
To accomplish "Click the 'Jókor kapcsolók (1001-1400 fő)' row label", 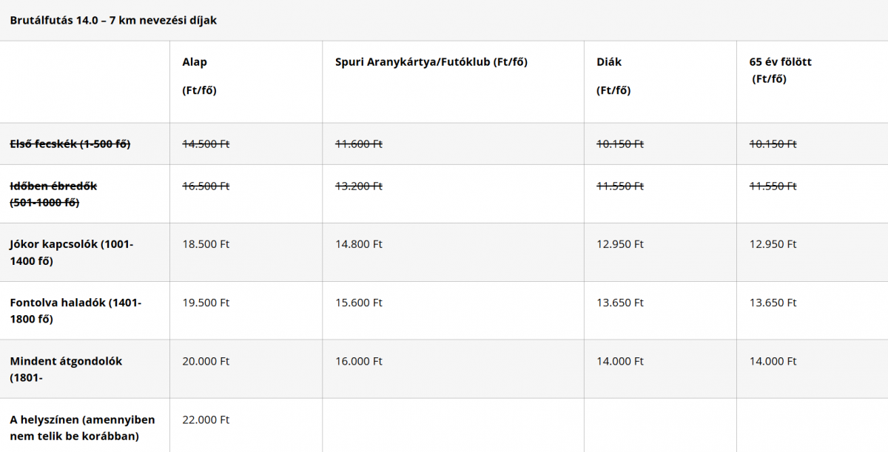I will (x=71, y=252).
